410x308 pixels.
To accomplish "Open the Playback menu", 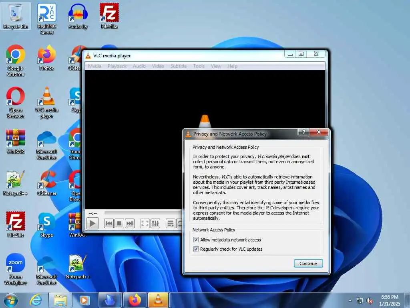I will coord(117,66).
